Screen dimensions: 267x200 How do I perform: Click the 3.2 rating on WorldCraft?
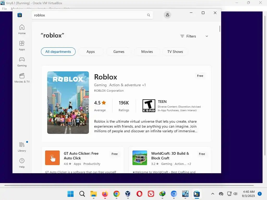click(x=155, y=164)
